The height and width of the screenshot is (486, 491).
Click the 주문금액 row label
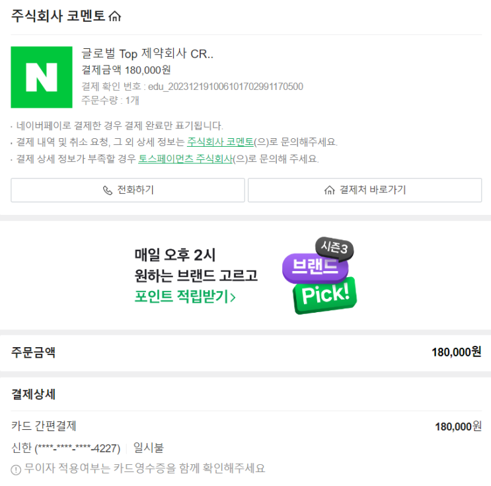[x=33, y=352]
